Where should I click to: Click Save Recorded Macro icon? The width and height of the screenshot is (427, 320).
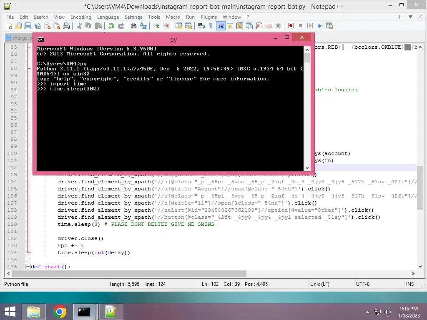[x=329, y=26]
